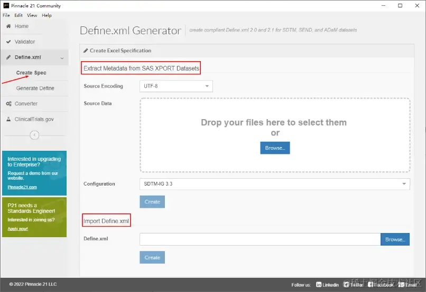Open the LinkedIn follow link
The image size is (426, 292).
coord(327,285)
